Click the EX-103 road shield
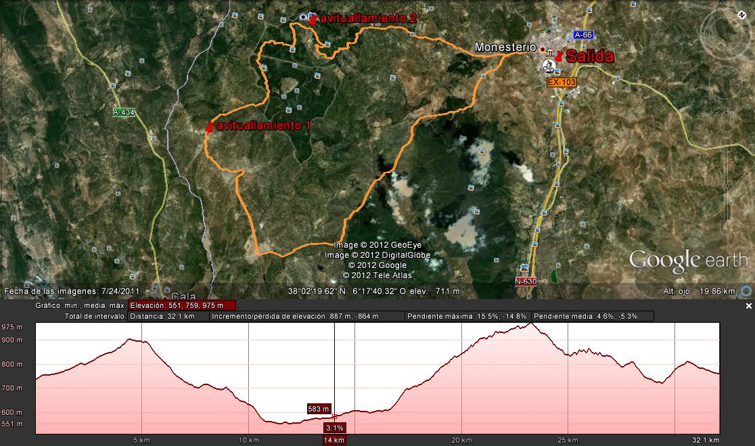This screenshot has height=446, width=755. point(561,82)
